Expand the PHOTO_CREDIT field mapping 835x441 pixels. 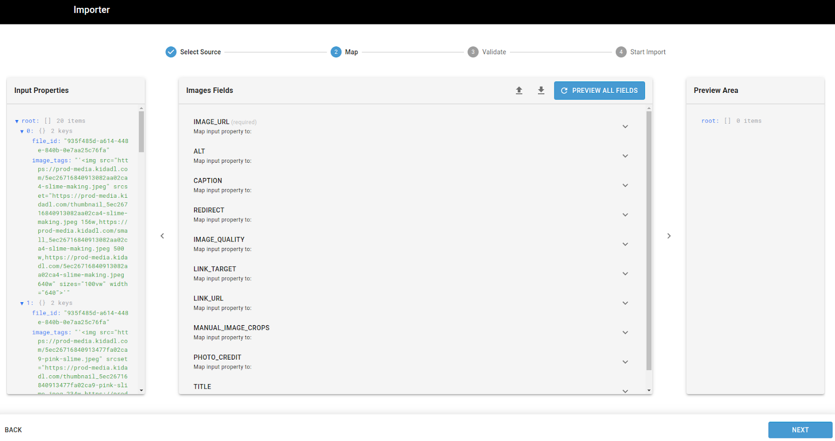click(625, 362)
